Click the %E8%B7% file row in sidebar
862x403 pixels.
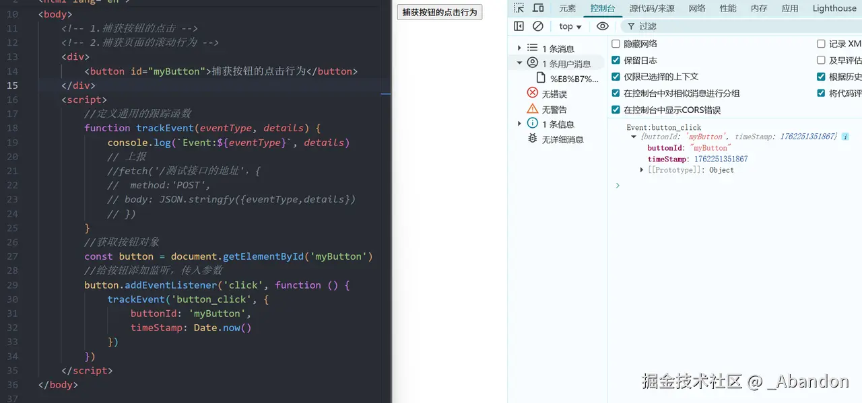(556, 79)
